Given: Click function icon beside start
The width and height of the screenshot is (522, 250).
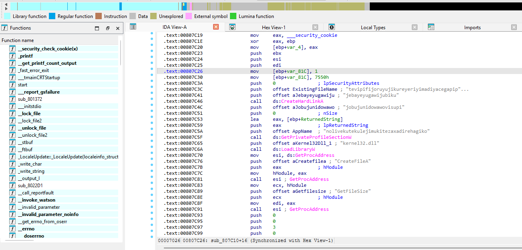Looking at the screenshot, I should (12, 85).
